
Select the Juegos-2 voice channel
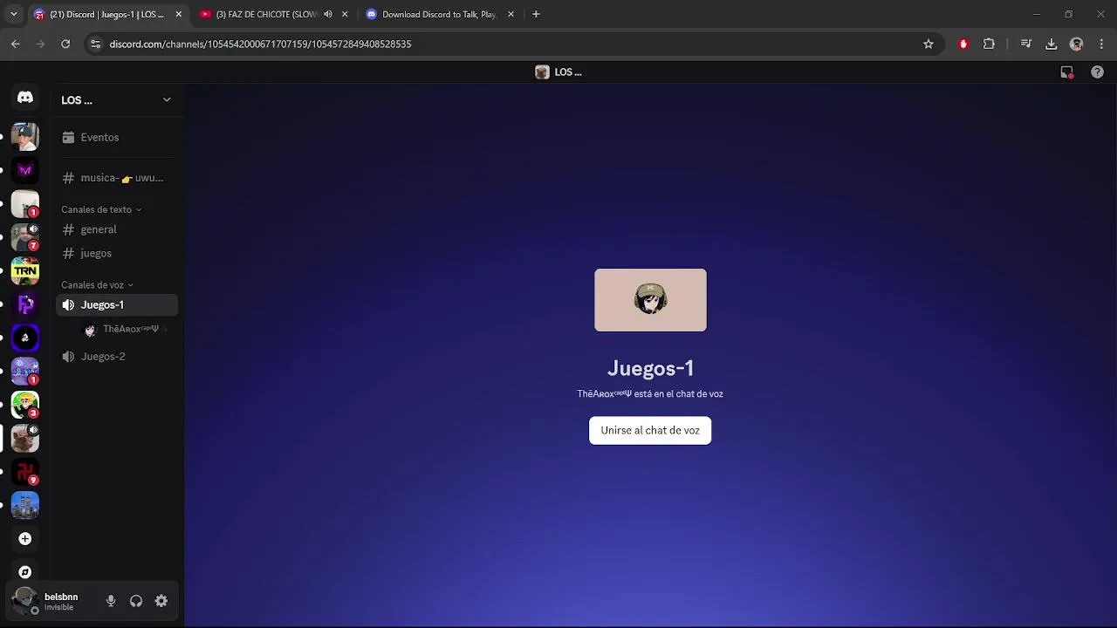point(117,356)
